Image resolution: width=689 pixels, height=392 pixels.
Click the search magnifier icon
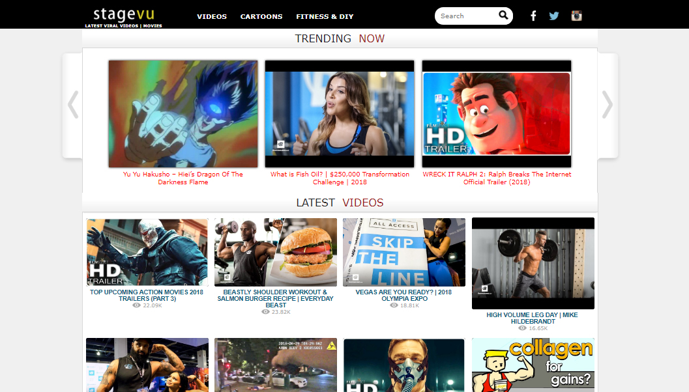coord(504,16)
